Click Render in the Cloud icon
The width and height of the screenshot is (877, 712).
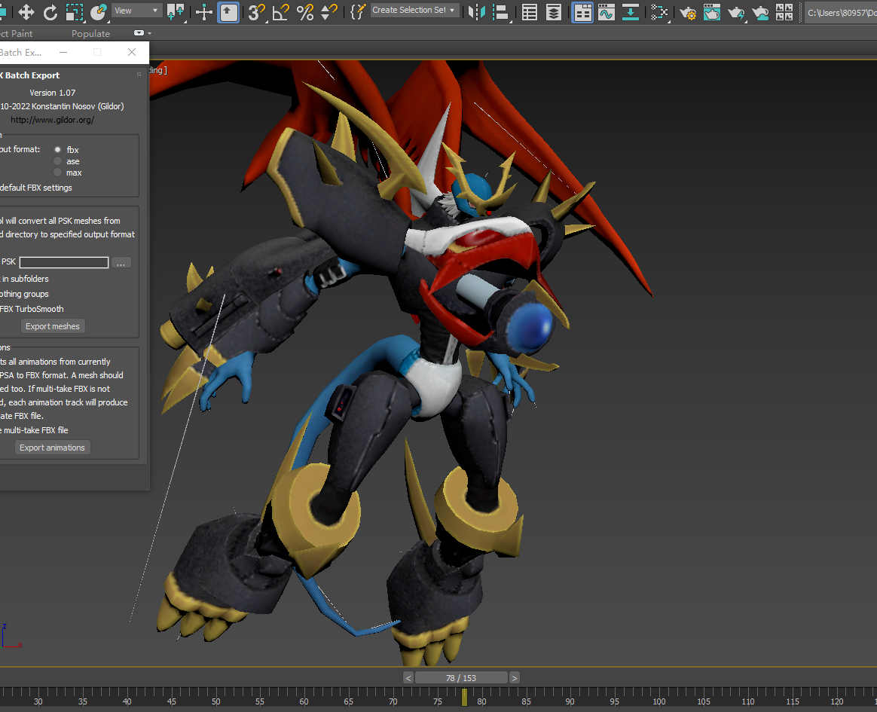coord(760,12)
